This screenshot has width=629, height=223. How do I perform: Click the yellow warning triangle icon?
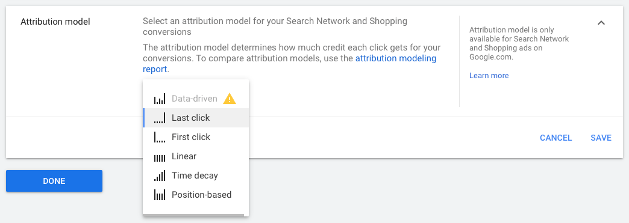click(x=230, y=99)
